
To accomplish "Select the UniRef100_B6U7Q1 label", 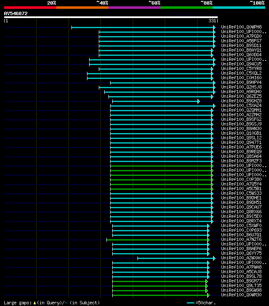I will [x=241, y=235].
